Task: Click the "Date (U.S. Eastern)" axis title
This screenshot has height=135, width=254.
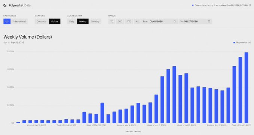Action: click(x=133, y=132)
